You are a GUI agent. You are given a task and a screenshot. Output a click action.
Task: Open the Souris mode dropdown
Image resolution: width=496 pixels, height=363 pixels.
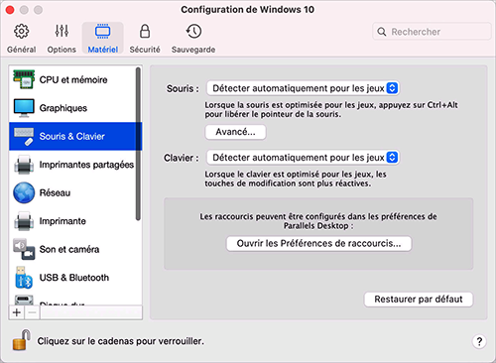[x=303, y=88]
